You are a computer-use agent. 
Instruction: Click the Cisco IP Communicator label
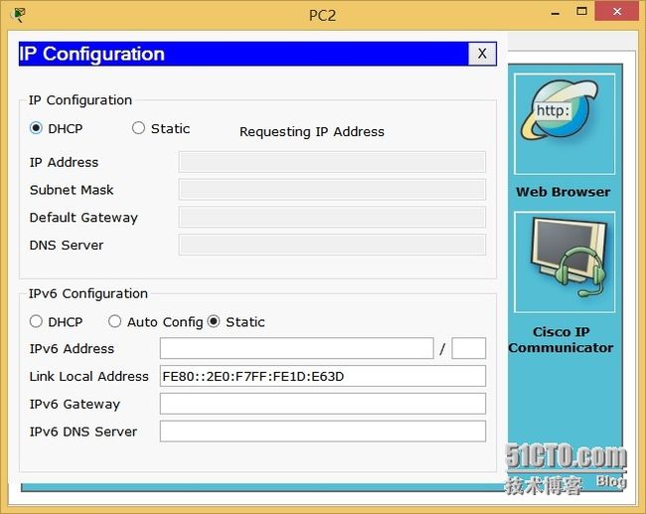pos(561,340)
